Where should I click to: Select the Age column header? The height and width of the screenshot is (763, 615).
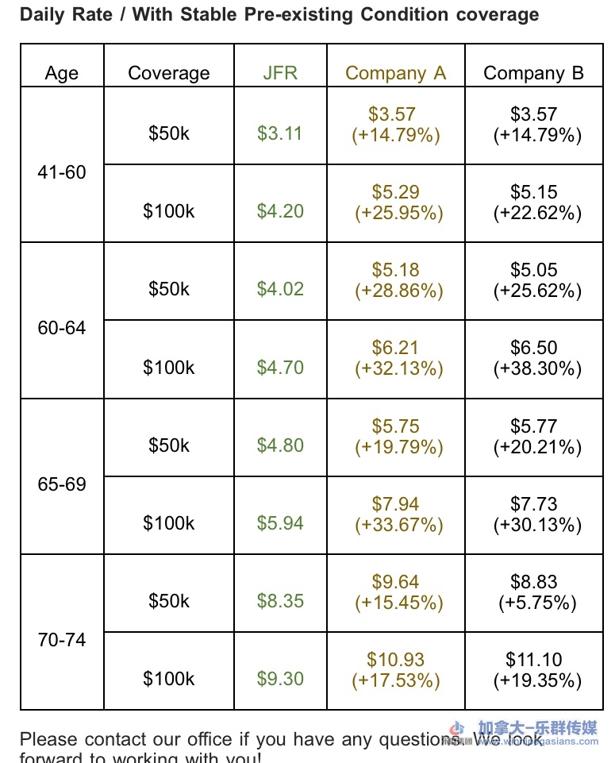pos(62,73)
